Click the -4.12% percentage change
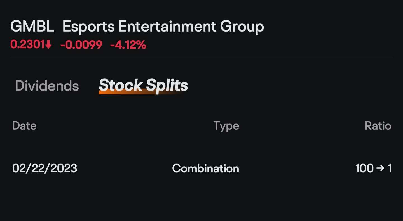The height and width of the screenshot is (221, 403). pos(128,45)
